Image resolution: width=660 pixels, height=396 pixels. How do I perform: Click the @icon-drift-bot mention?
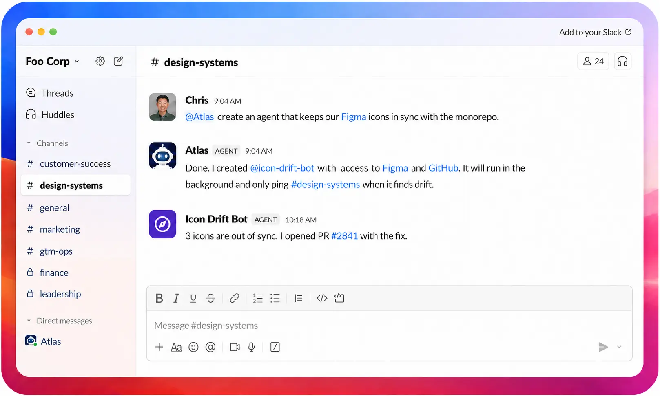tap(282, 168)
